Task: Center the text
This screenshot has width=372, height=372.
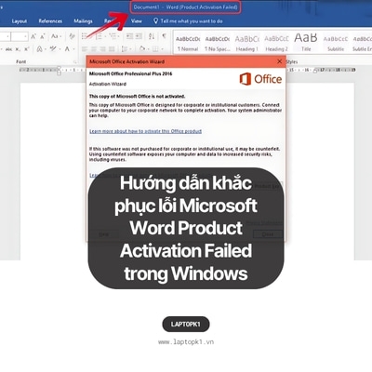Action: click(x=94, y=49)
